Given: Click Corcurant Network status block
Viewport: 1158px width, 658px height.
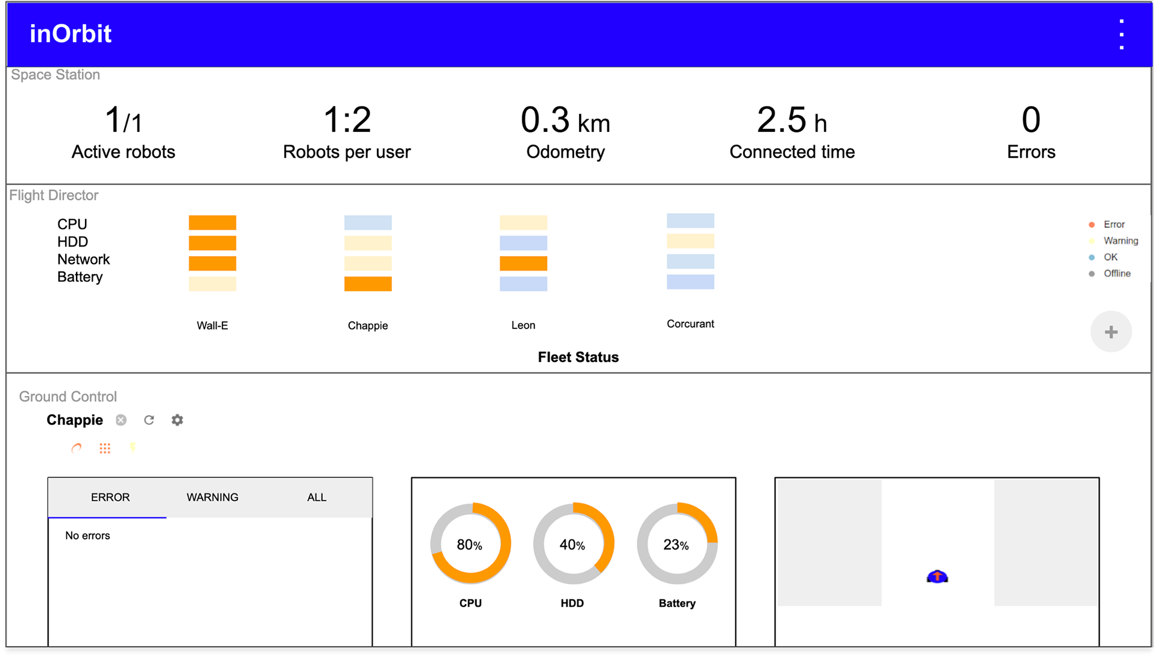Looking at the screenshot, I should (691, 262).
